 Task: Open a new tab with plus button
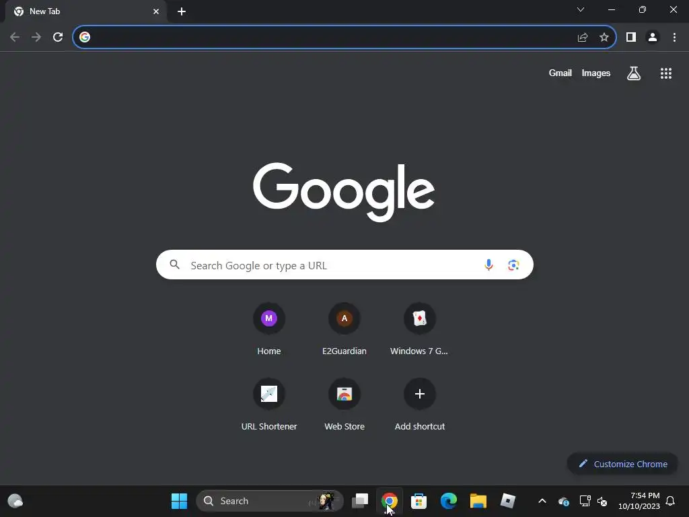[182, 11]
